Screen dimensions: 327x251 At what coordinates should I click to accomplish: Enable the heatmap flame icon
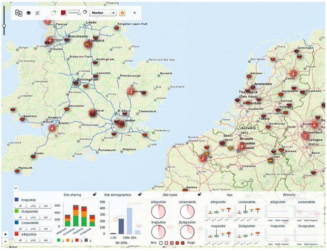[x=122, y=12]
